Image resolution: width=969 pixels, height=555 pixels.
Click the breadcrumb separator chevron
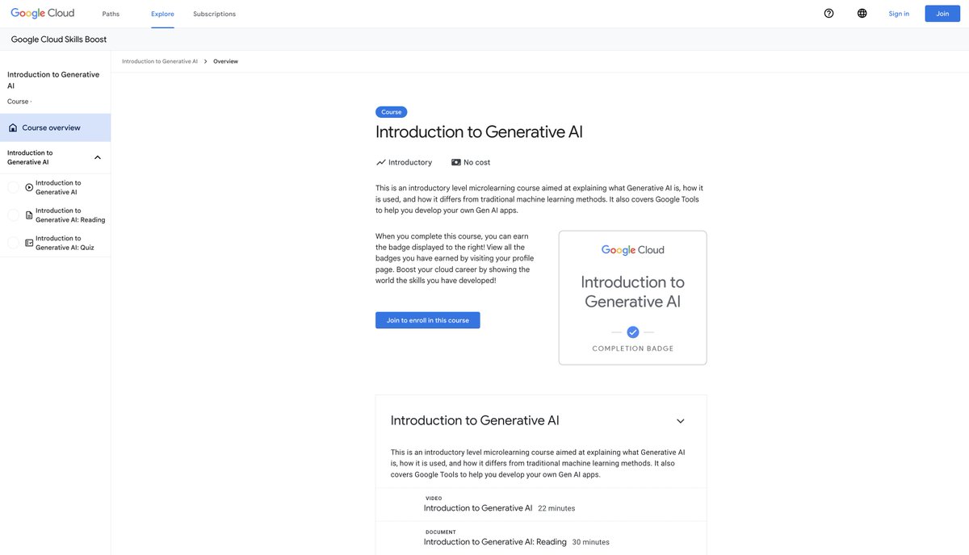(206, 61)
